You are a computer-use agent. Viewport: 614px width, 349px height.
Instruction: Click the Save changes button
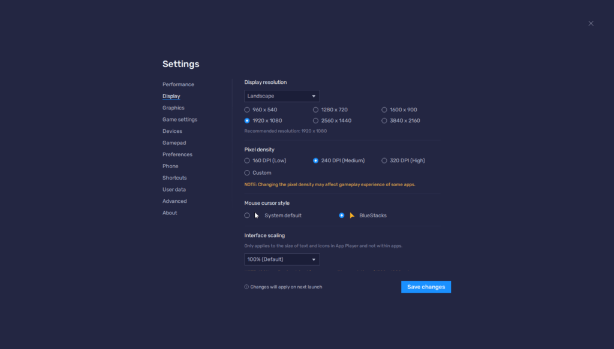(426, 287)
